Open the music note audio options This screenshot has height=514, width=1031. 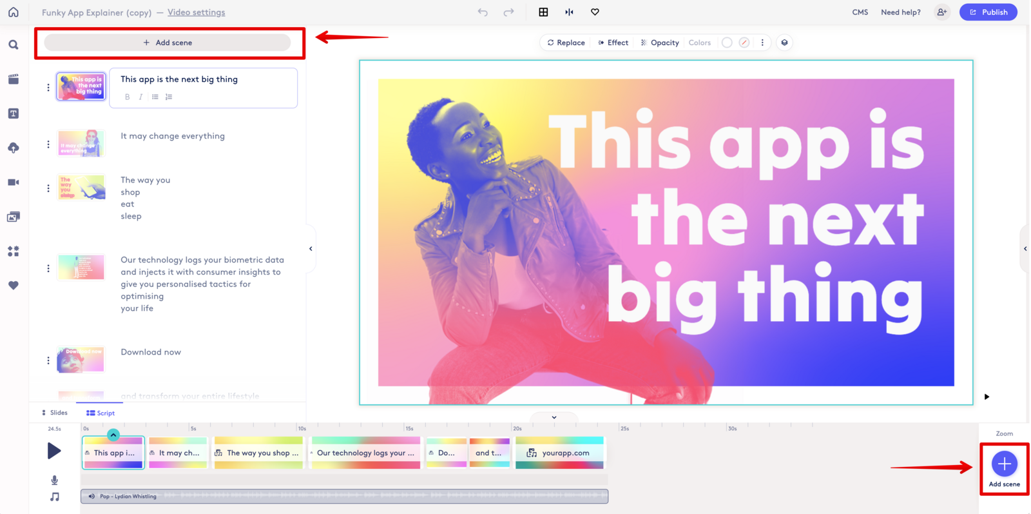tap(55, 497)
